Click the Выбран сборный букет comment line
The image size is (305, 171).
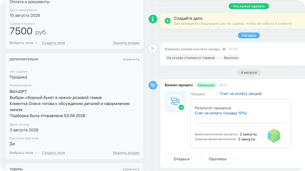(56, 97)
